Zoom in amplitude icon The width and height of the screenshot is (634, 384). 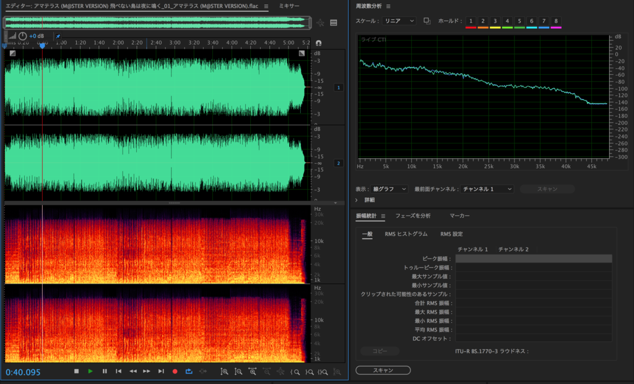224,372
